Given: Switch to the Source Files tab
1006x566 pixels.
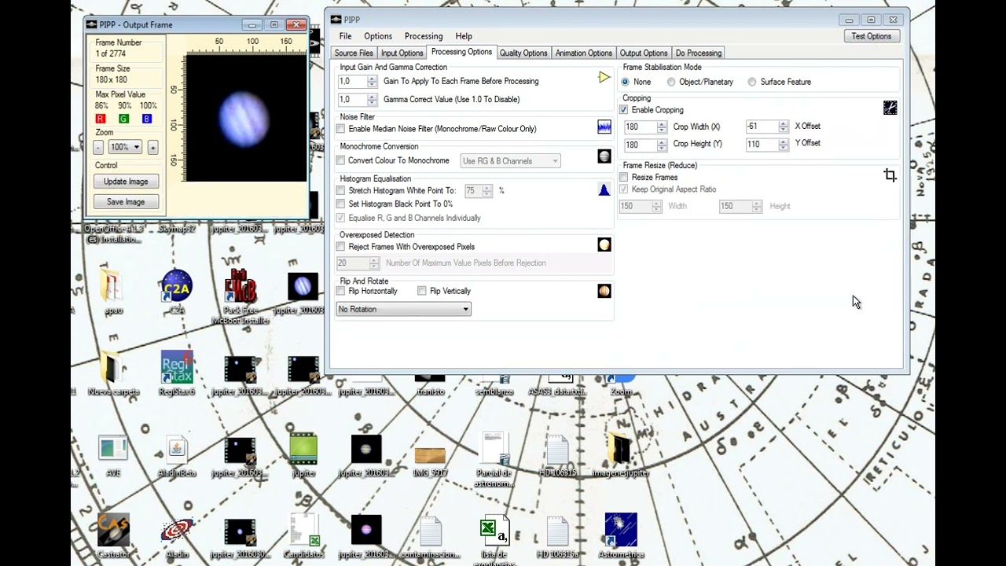Looking at the screenshot, I should click(354, 53).
